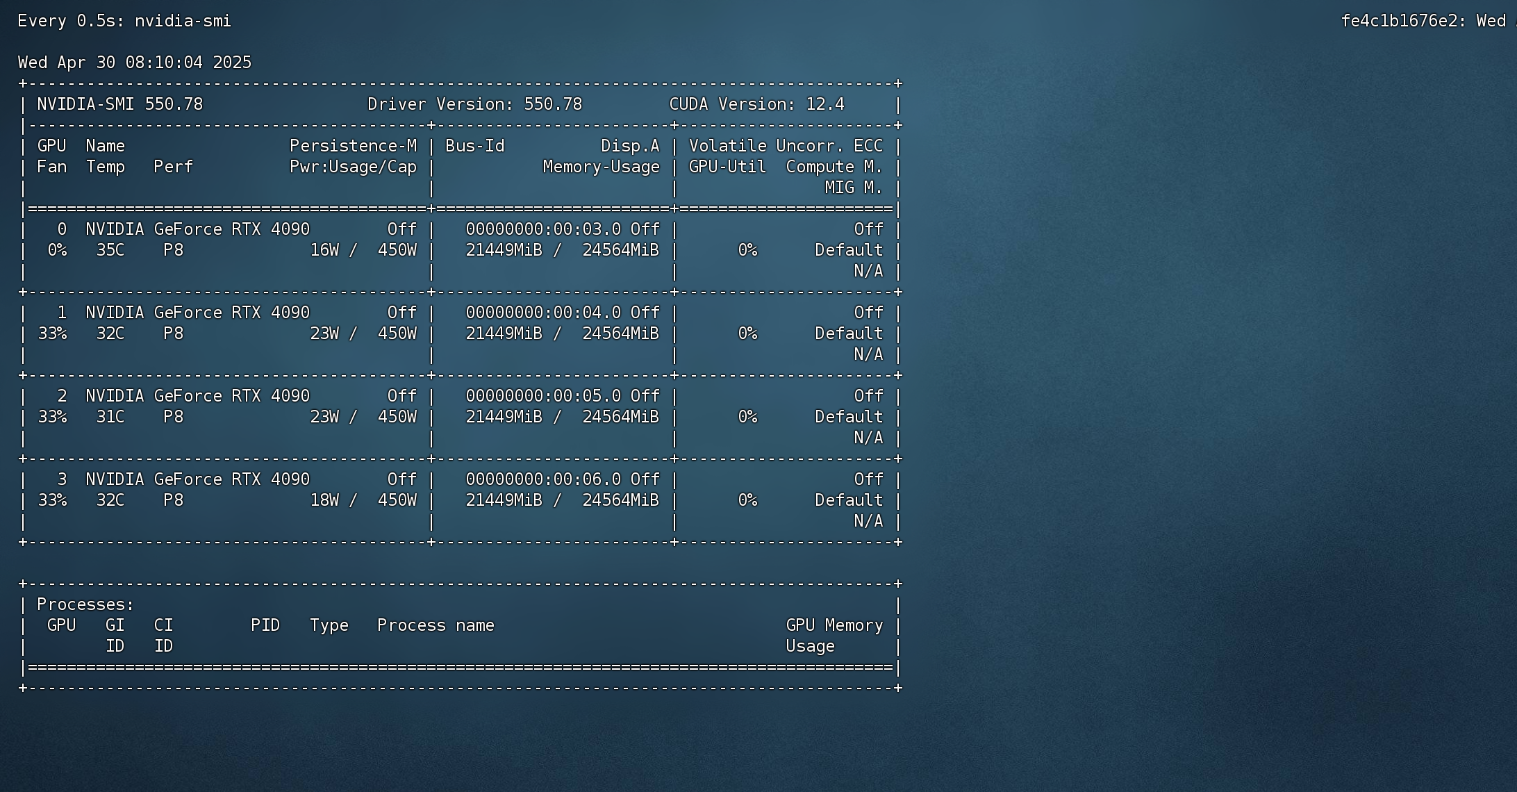Image resolution: width=1517 pixels, height=792 pixels.
Task: Click bus id 00000000:00:05.0 of GPU 2
Action: pos(543,396)
